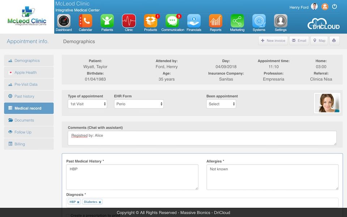The width and height of the screenshot is (347, 217).
Task: Click the Past Medical History field
Action: coord(132,177)
